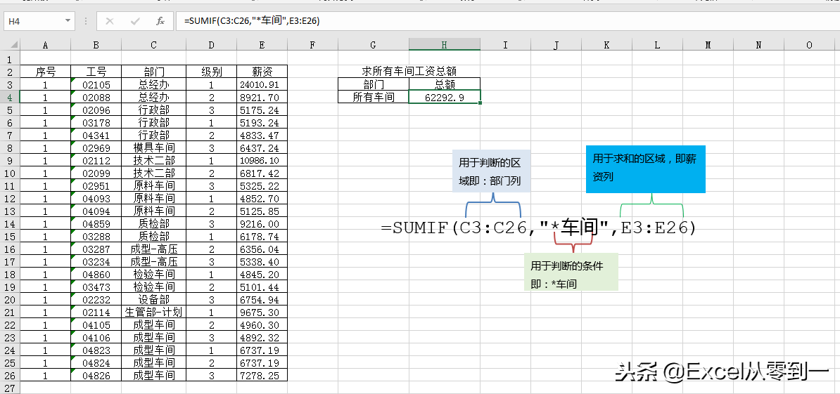
Task: Click the 工号 cell 04823
Action: pos(96,350)
